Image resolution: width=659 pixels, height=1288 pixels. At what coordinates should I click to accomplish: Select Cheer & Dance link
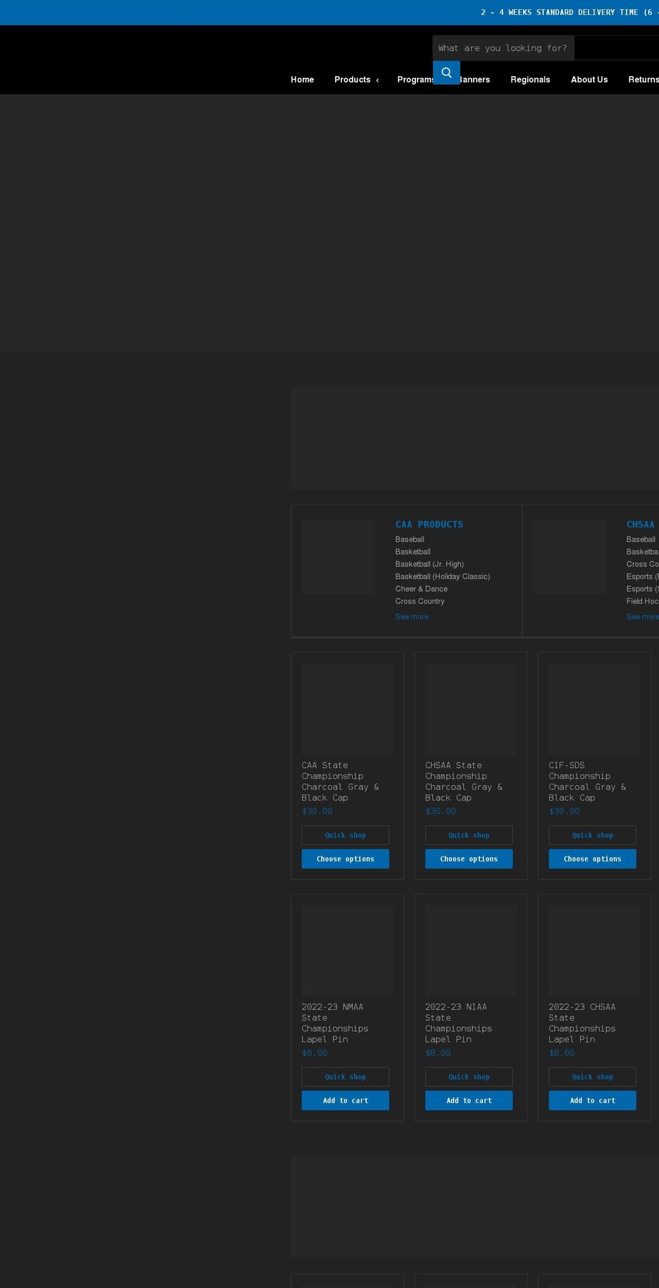[x=421, y=589]
